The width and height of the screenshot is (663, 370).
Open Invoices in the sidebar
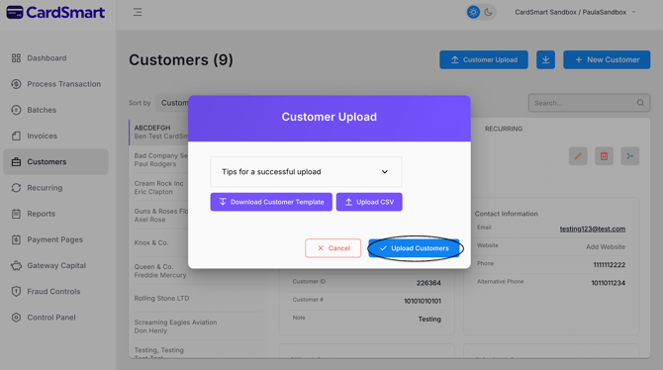coord(55,136)
